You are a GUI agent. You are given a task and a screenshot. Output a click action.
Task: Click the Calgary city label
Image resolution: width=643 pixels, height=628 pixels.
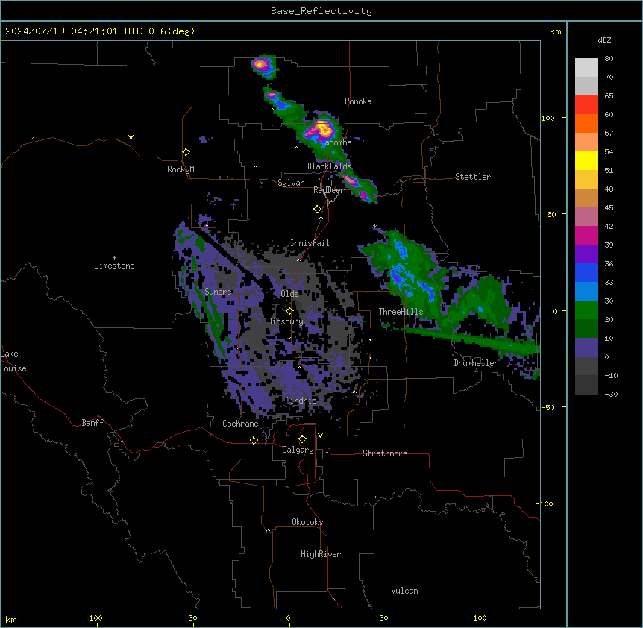click(298, 450)
